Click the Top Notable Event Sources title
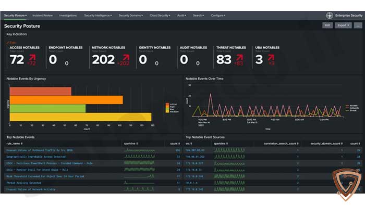This screenshot has width=365, height=205. (205, 137)
